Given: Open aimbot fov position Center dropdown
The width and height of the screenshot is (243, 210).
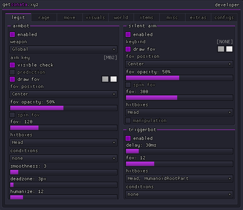Looking at the screenshot, I should [63, 94].
